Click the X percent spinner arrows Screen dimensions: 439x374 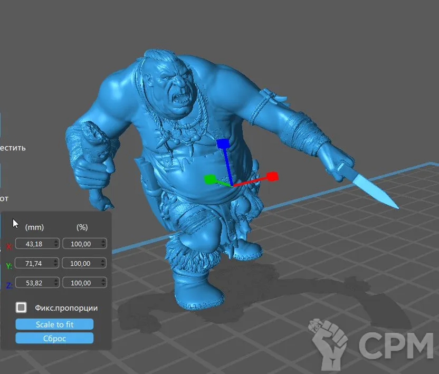tap(103, 244)
